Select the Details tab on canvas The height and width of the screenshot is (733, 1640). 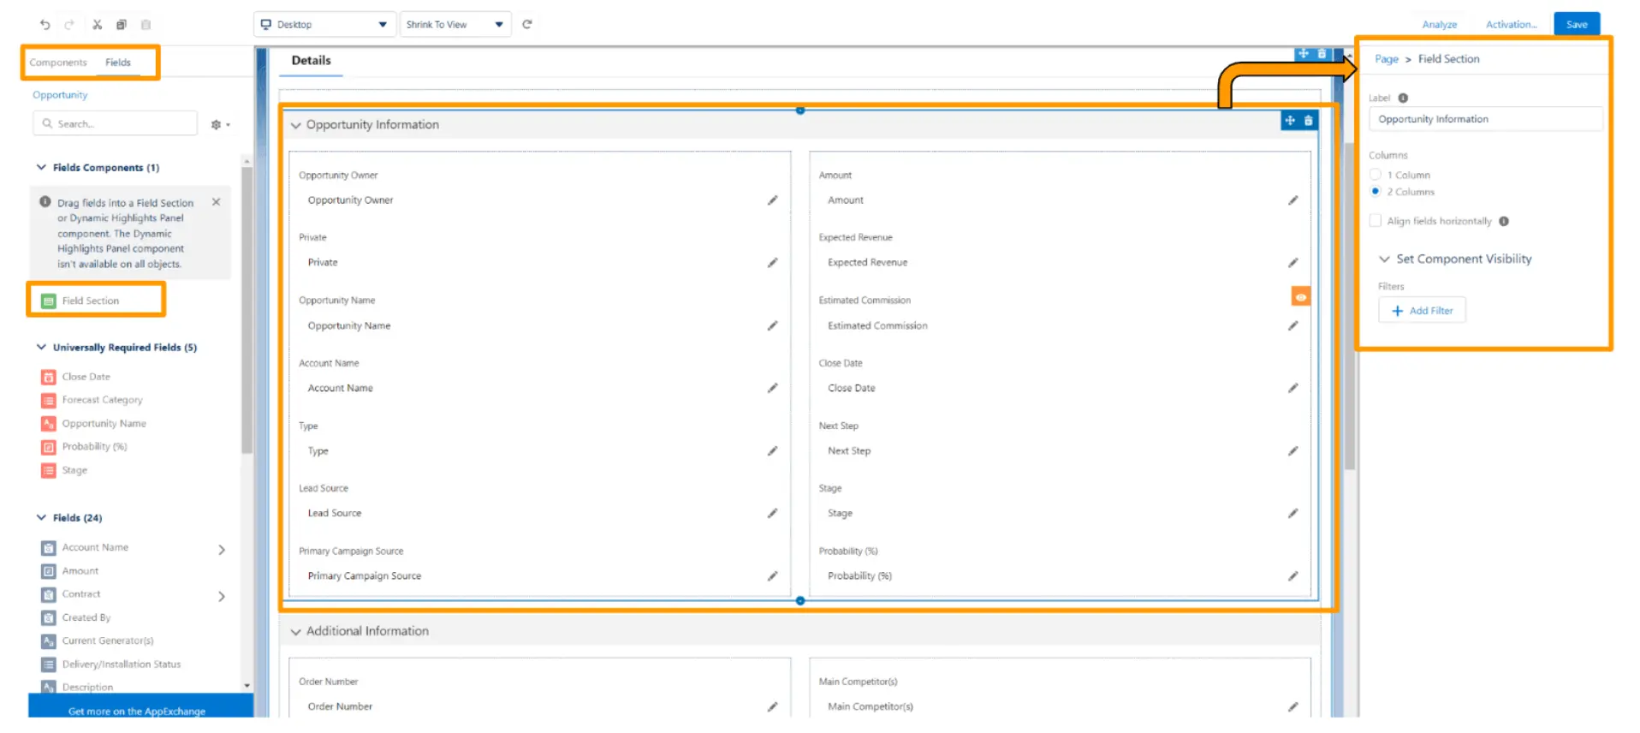pos(311,61)
